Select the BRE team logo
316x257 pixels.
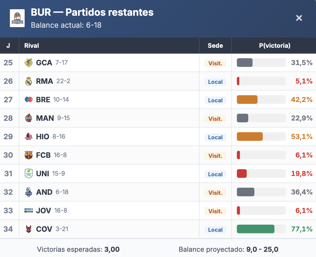[29, 100]
